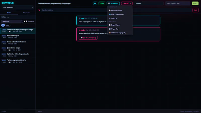This screenshot has height=113, width=201.
Task: Open the All accounts dropdown
Action: pos(18,8)
